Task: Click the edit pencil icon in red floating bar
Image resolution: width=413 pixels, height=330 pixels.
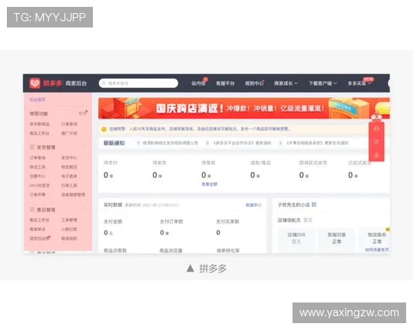Action: [377, 142]
